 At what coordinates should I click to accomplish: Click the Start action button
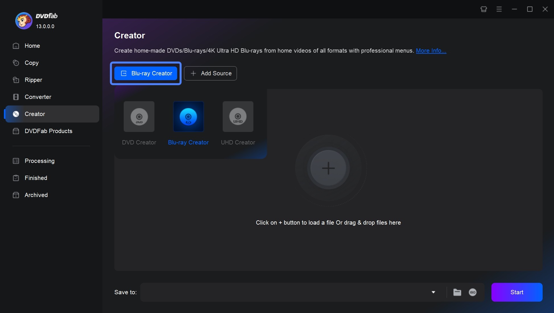click(x=517, y=292)
